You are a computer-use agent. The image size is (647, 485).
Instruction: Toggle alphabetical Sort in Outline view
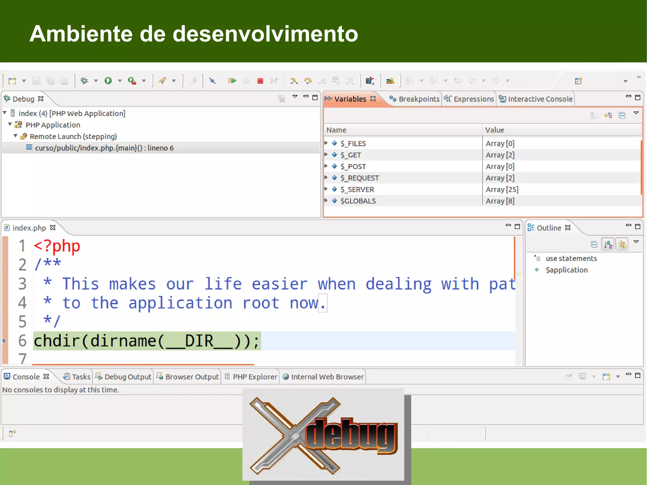click(608, 244)
